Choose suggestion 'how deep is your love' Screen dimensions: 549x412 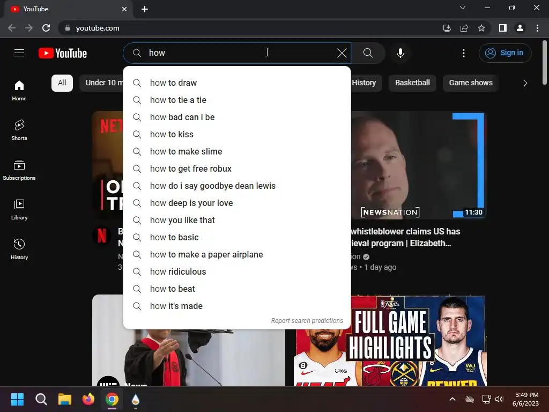click(x=237, y=203)
